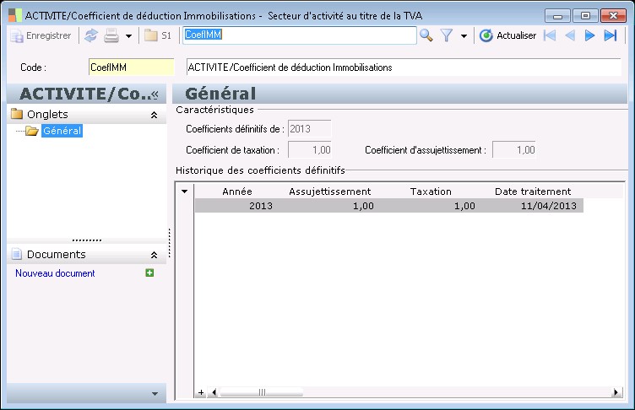Click the plus add row button
This screenshot has width=635, height=410.
coord(201,392)
